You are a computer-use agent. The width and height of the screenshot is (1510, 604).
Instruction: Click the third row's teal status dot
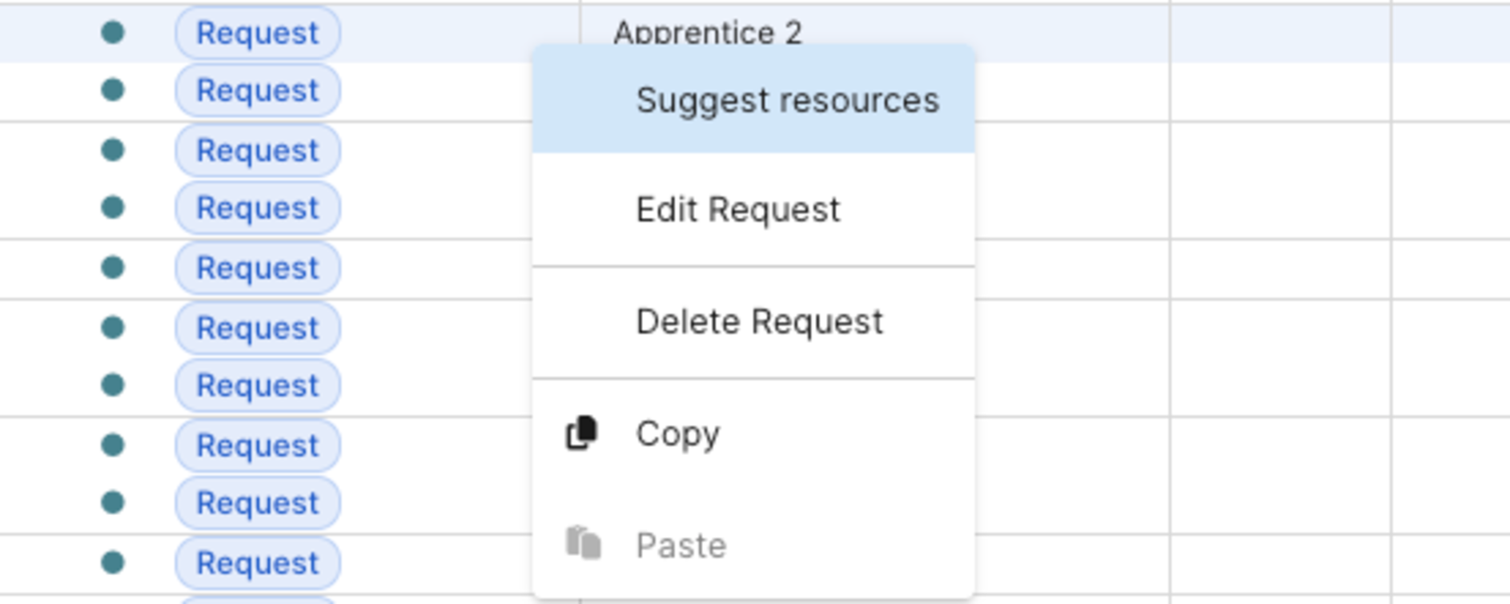tap(113, 150)
